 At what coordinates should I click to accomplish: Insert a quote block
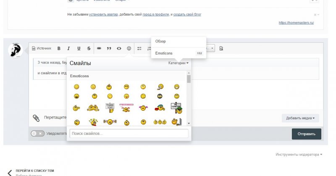pyautogui.click(x=109, y=48)
